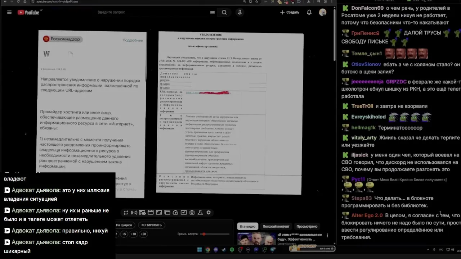Click the "330 / 1500" goal widget

point(313,248)
